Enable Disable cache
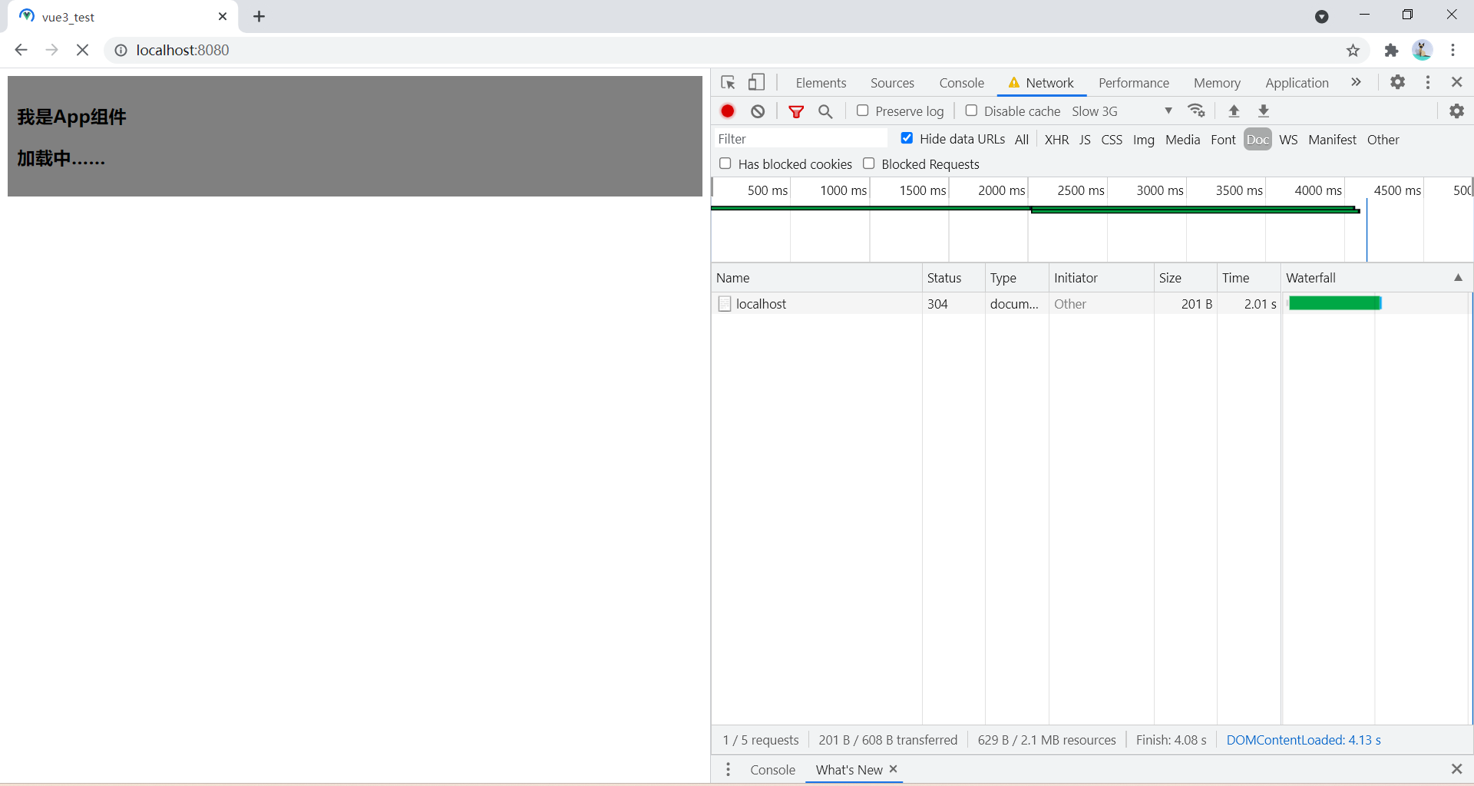The image size is (1474, 786). tap(971, 111)
